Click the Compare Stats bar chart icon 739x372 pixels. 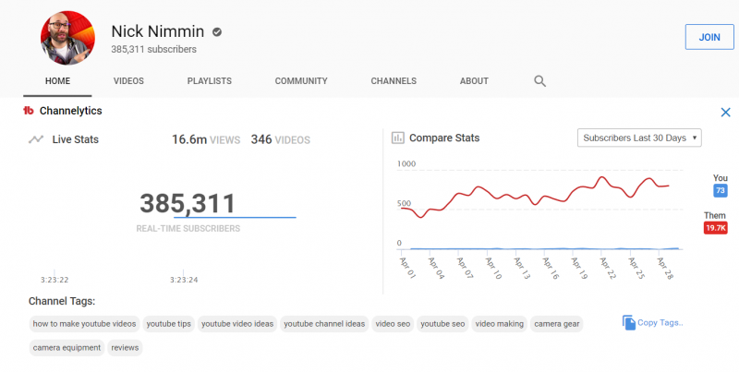(x=398, y=138)
